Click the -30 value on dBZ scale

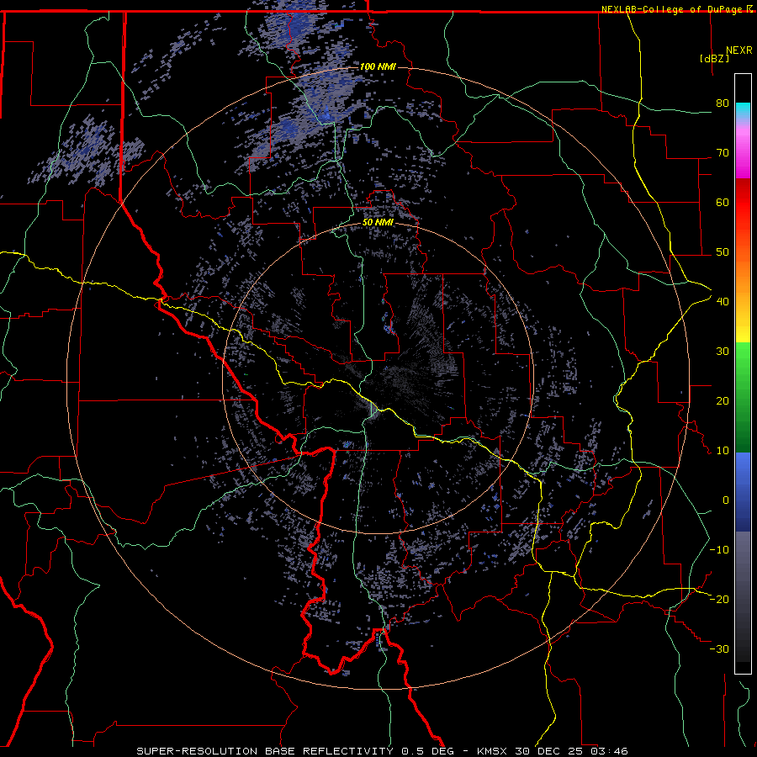[x=719, y=648]
